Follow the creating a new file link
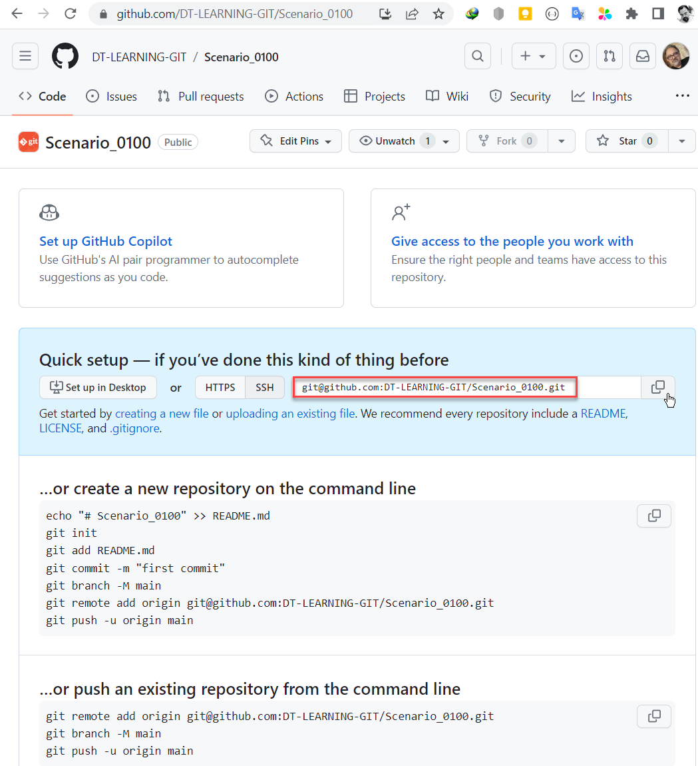This screenshot has height=766, width=698. point(161,414)
